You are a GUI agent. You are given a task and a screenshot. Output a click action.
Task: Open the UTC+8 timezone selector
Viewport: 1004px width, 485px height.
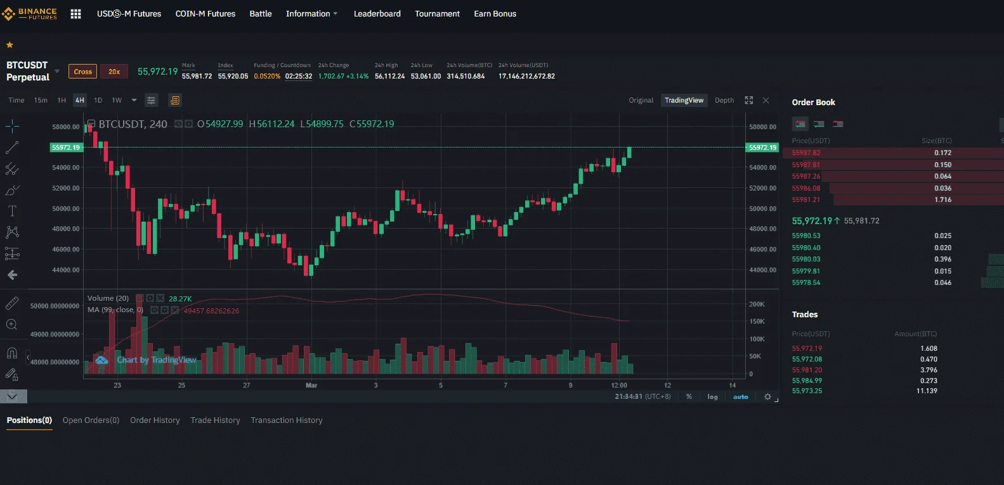coord(642,396)
